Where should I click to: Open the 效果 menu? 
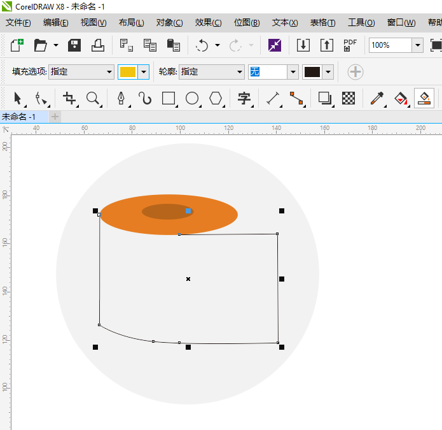208,22
